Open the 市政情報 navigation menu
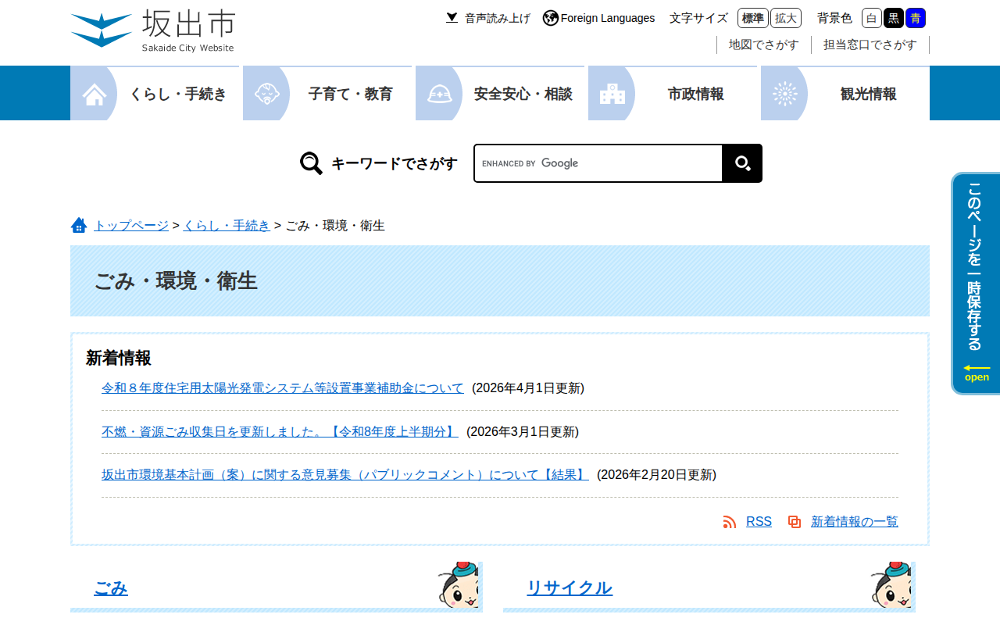The width and height of the screenshot is (1000, 625). [673, 94]
